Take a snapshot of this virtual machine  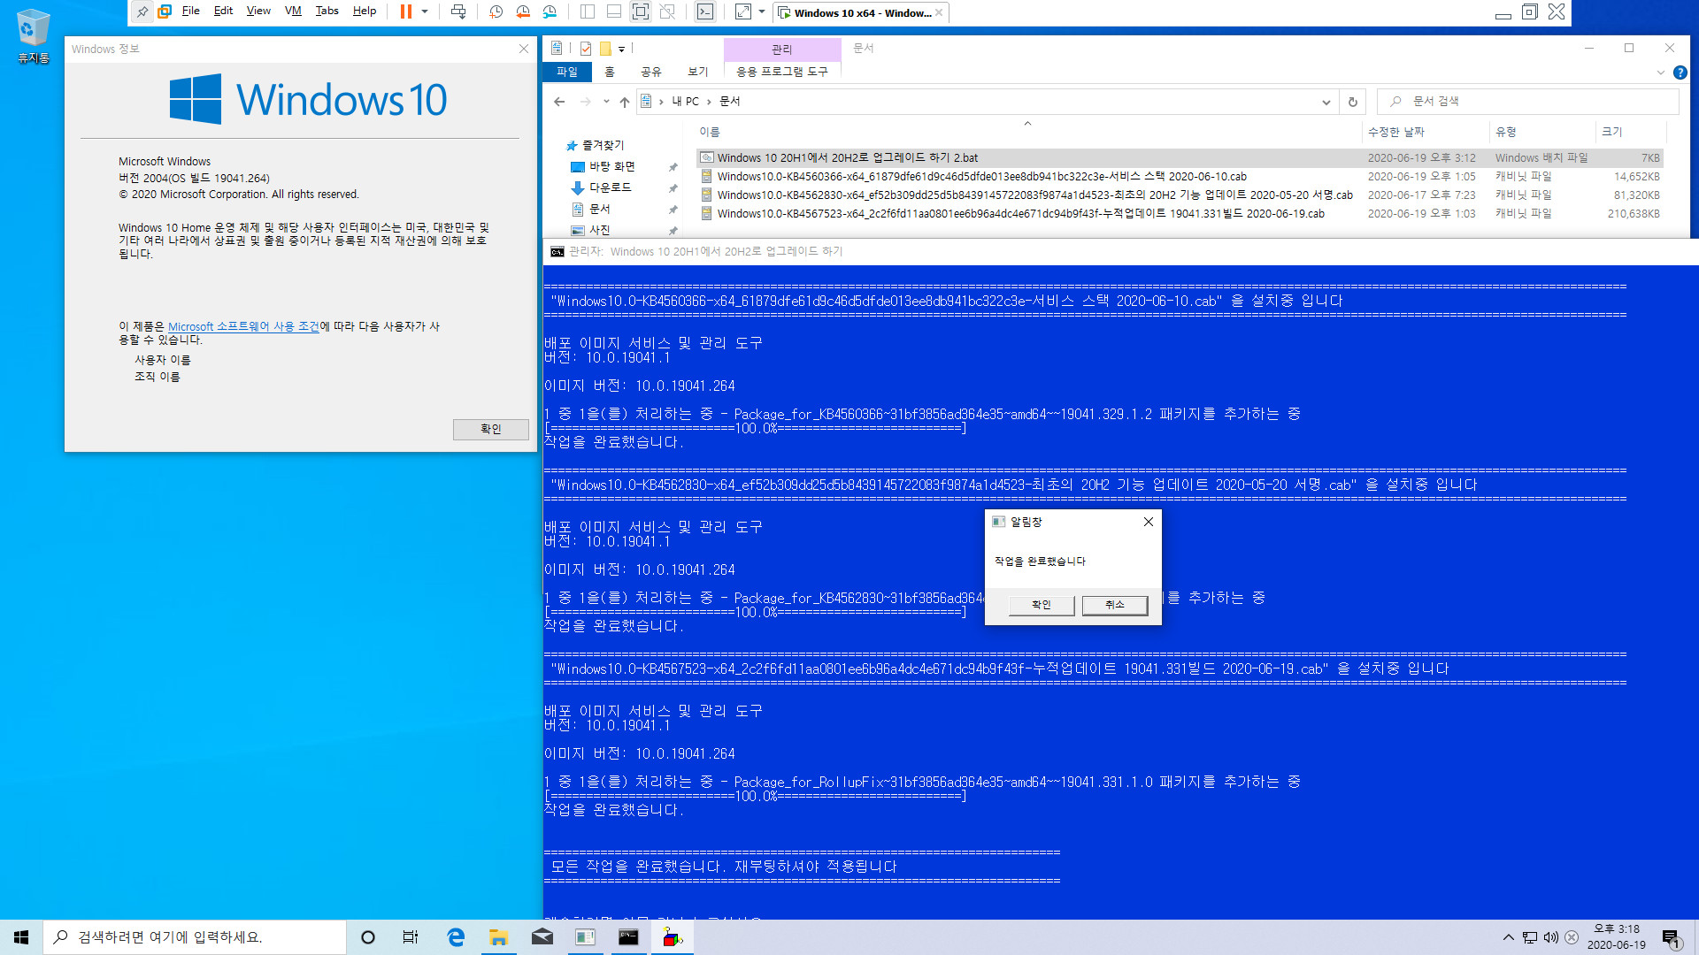click(x=496, y=11)
